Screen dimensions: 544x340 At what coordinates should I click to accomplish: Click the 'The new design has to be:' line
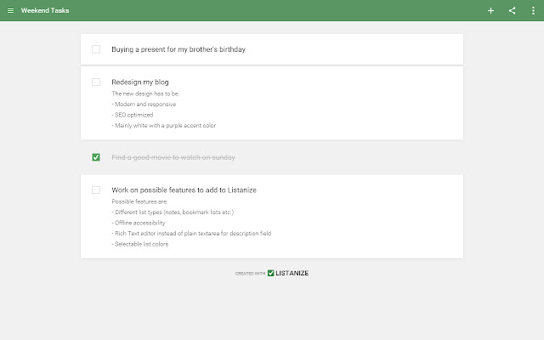coord(145,93)
